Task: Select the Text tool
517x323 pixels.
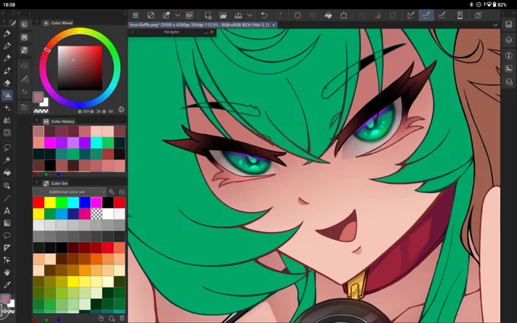Action: coord(7,211)
